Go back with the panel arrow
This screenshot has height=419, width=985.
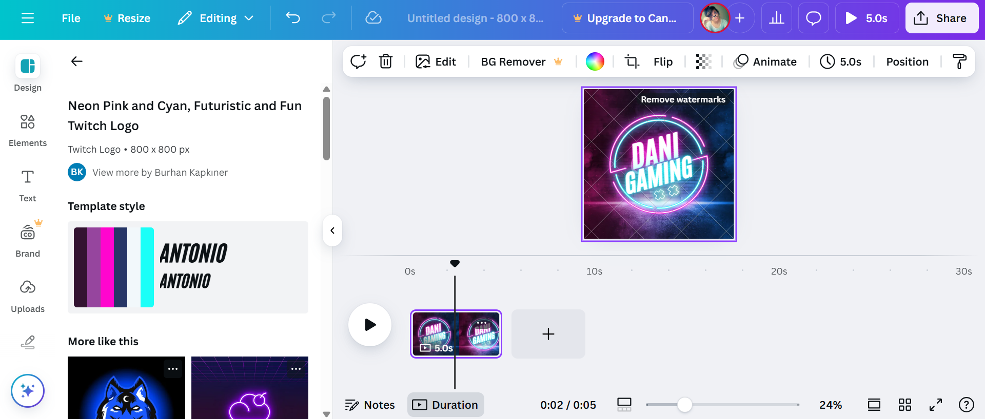pyautogui.click(x=77, y=61)
